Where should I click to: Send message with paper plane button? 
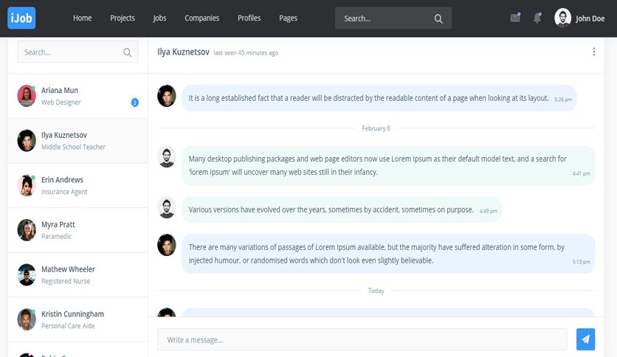click(x=585, y=339)
